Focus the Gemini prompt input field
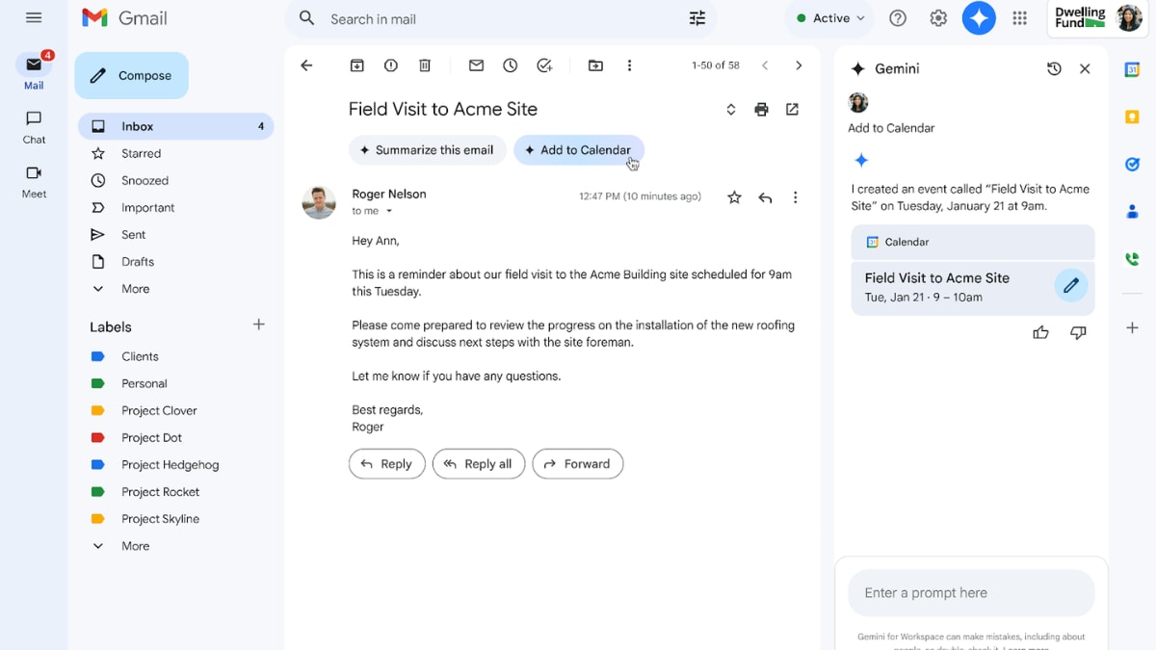This screenshot has width=1156, height=650. click(x=970, y=593)
